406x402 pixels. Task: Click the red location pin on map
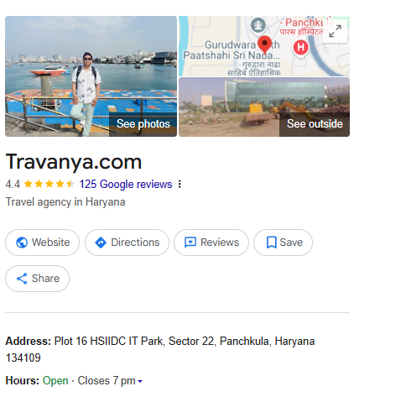[x=264, y=44]
